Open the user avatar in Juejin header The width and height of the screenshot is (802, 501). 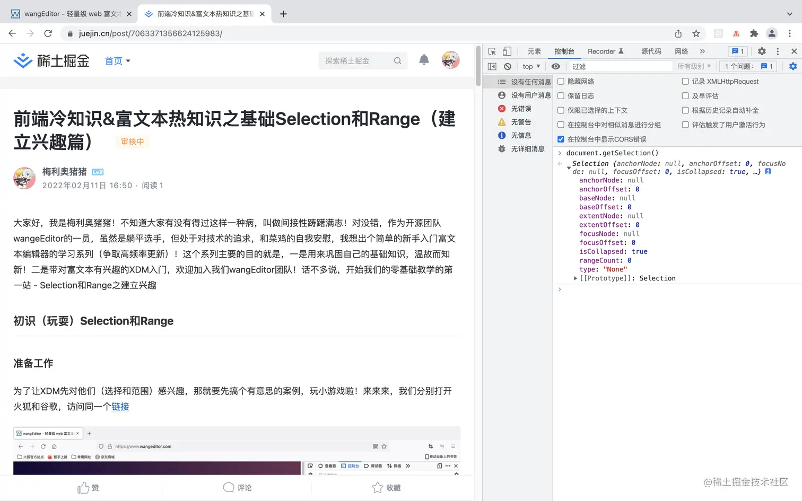coord(451,60)
